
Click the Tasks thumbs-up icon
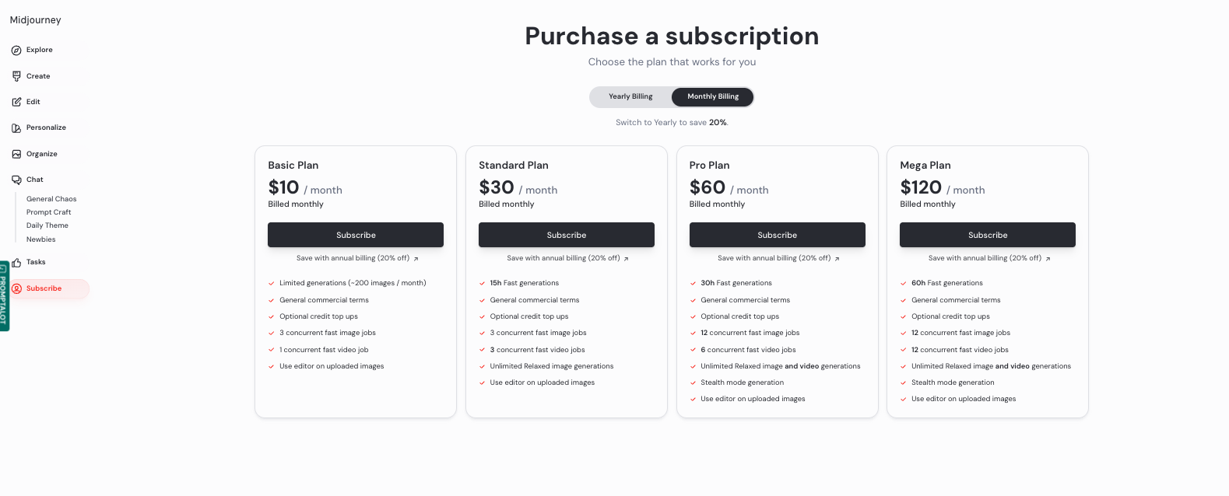point(16,263)
